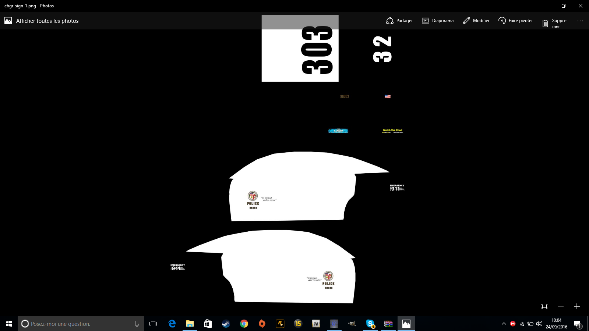589x331 pixels.
Task: Open Google Chrome from the taskbar
Action: 244,324
